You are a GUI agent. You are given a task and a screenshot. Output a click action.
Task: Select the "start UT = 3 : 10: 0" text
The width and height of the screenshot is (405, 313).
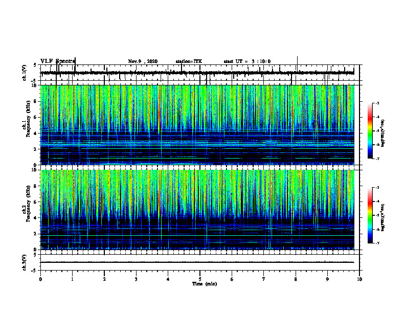[x=247, y=61]
